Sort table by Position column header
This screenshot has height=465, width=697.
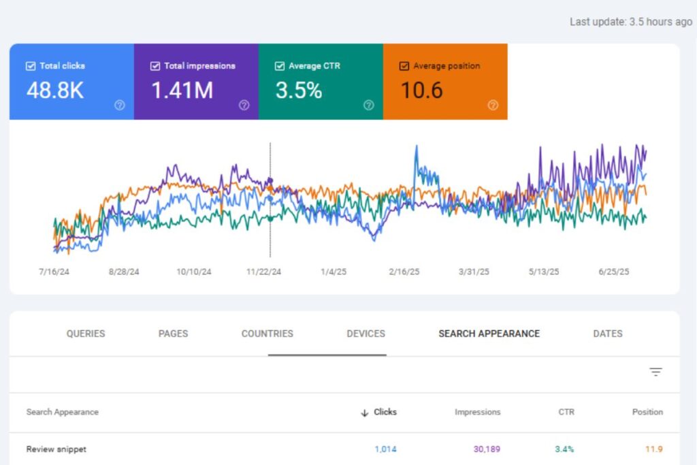(x=646, y=412)
